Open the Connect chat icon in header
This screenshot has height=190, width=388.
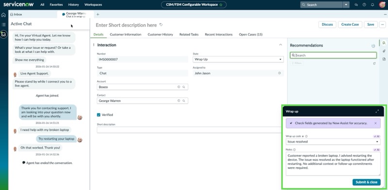tap(356, 5)
